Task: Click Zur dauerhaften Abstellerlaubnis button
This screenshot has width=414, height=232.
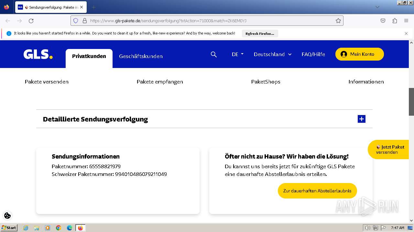Action: (317, 191)
